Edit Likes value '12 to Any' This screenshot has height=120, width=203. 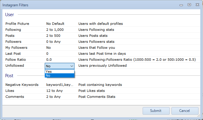(x=54, y=91)
